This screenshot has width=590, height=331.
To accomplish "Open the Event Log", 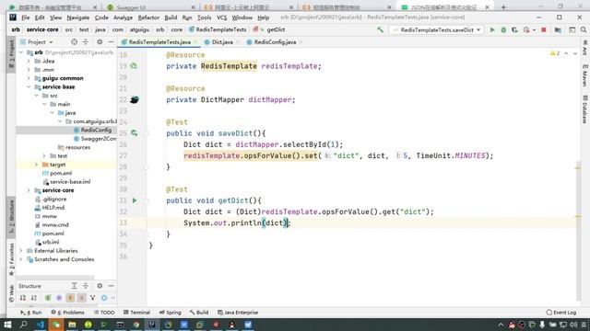I will [561, 313].
